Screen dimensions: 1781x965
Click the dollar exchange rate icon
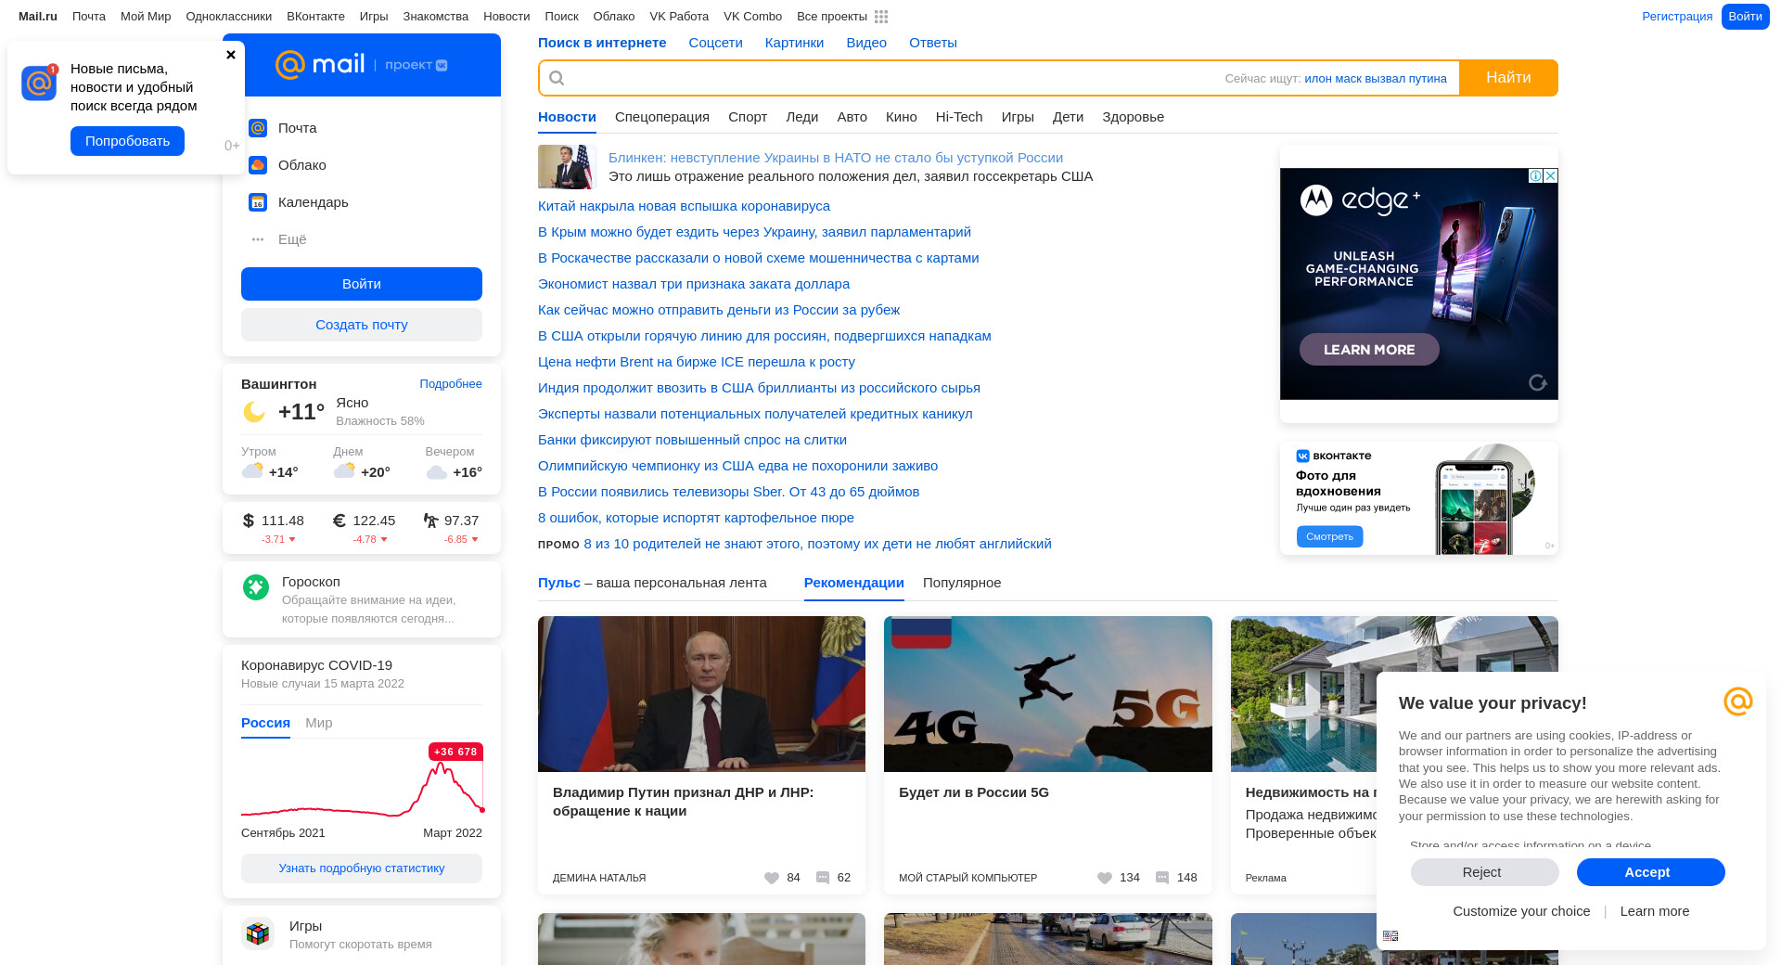pyautogui.click(x=248, y=521)
